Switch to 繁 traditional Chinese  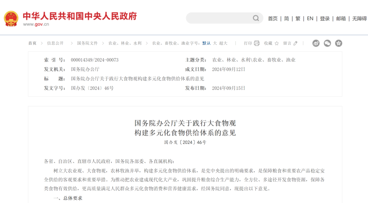pos(298,19)
